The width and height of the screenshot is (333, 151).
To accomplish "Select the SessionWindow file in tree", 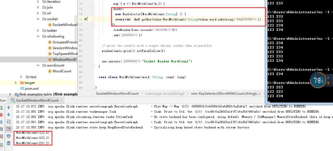I will click(62, 48).
